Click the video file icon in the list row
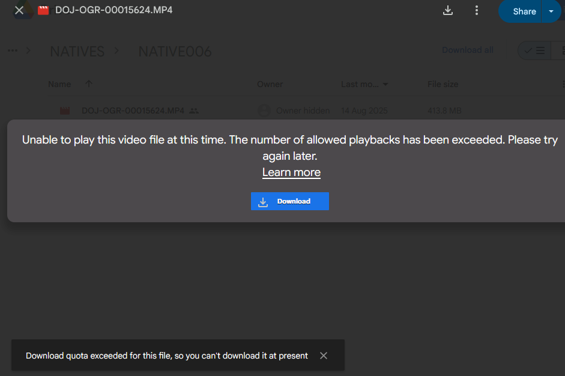This screenshot has height=376, width=565. click(65, 111)
